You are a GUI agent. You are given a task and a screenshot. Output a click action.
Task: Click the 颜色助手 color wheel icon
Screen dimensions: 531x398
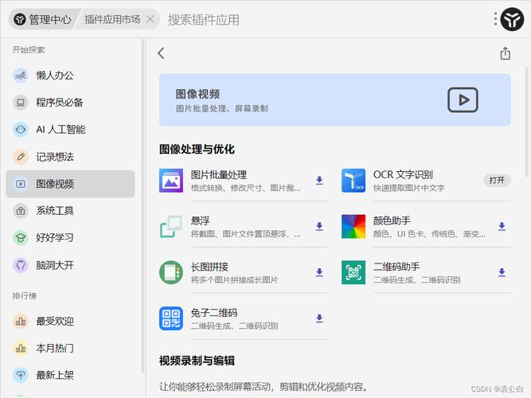[353, 226]
